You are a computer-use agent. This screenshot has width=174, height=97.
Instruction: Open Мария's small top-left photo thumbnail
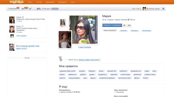point(63,23)
